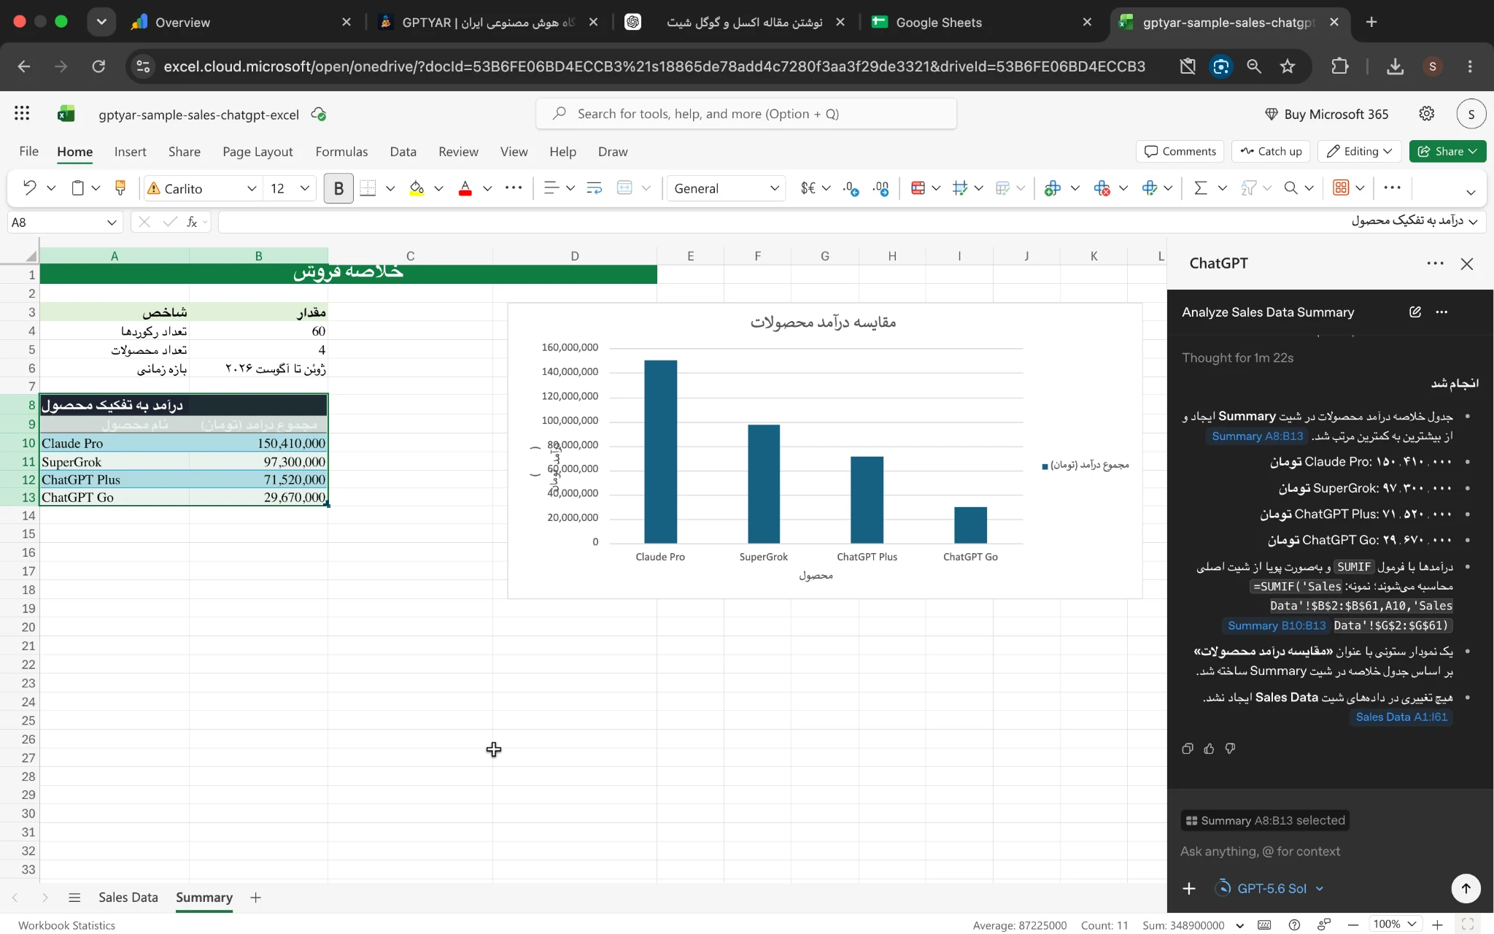Expand the ribbon with the chevron
The image size is (1494, 934).
coord(1471,192)
